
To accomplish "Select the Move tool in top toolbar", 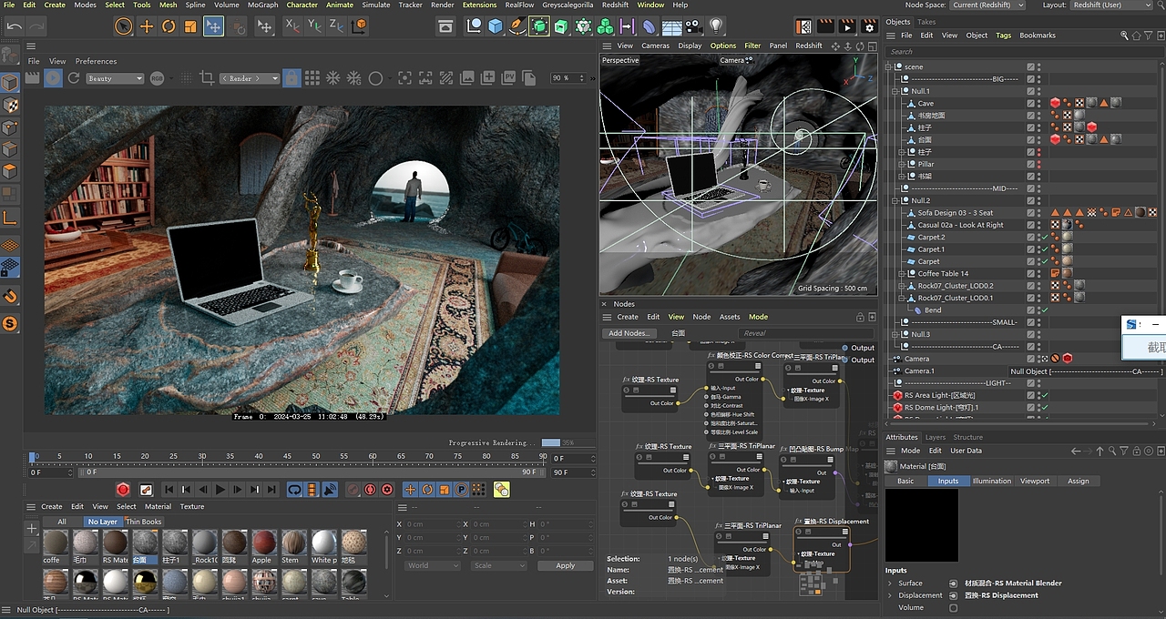I will [x=146, y=26].
